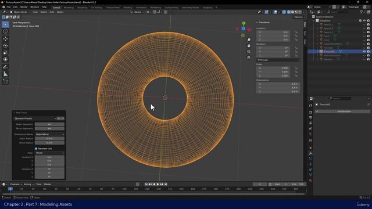Open the viewport Options dropdown
The width and height of the screenshot is (372, 209).
click(x=299, y=17)
